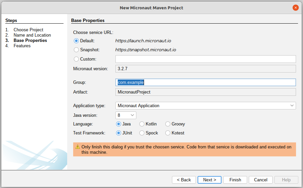Choose Kotlin as the language
Viewport: 303px width, 188px height.
(142, 124)
